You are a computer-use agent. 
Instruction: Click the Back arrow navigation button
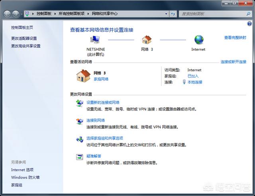tap(8, 14)
